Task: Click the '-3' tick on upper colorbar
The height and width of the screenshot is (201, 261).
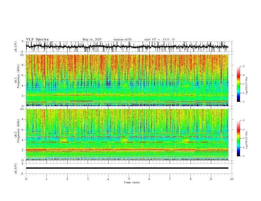Action: (x=243, y=66)
